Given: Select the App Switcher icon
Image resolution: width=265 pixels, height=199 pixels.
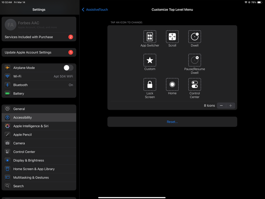Looking at the screenshot, I should 150,37.
